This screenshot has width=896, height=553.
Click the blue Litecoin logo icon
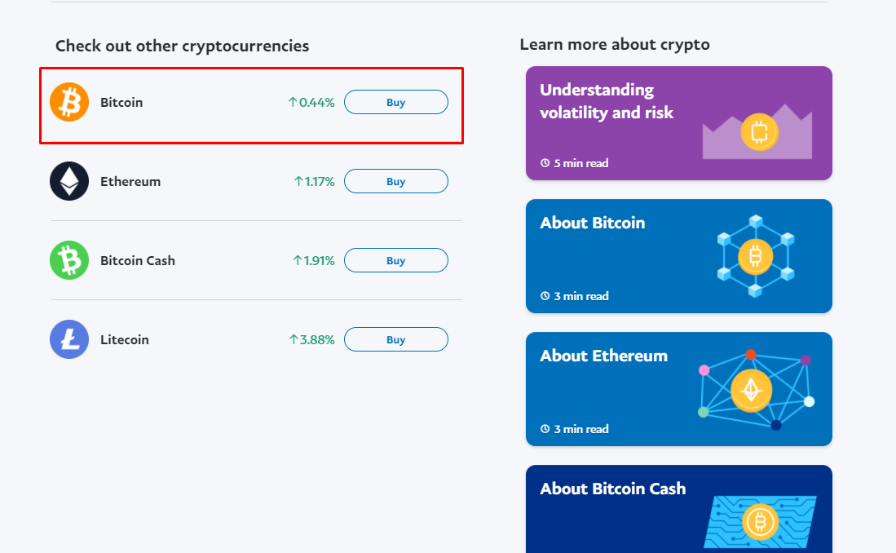69,339
